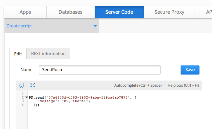Focus the script Name input field
Image resolution: width=212 pixels, height=129 pixels.
coord(99,70)
